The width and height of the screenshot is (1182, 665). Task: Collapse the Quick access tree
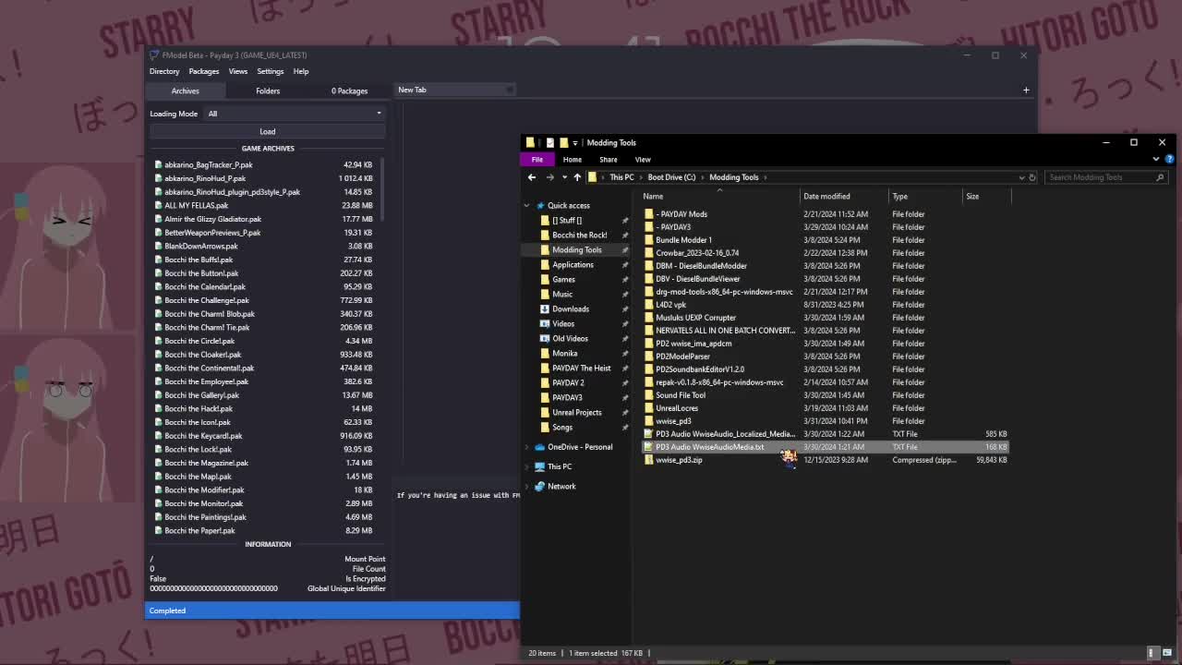pos(527,206)
